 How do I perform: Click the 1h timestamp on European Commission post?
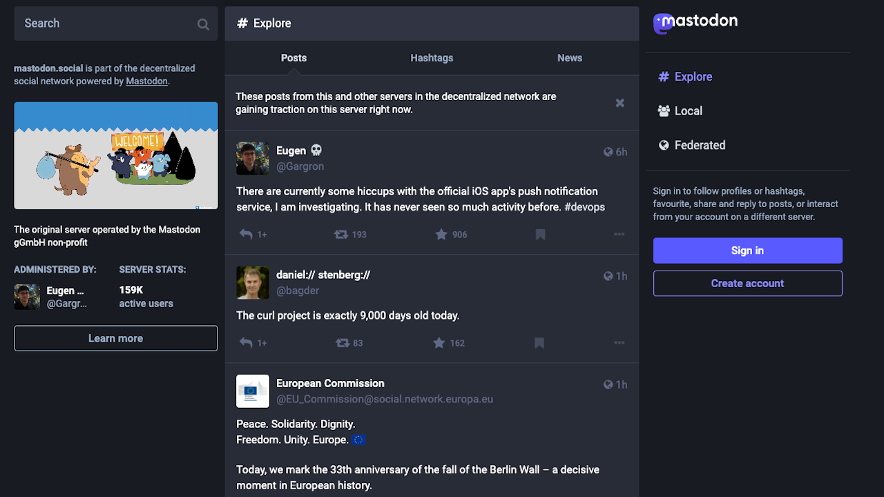[x=622, y=384]
